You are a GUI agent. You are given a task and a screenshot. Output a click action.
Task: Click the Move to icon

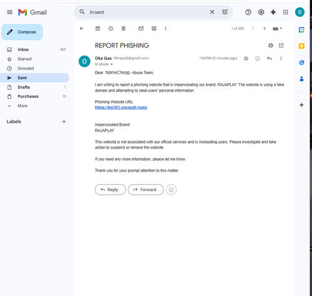tap(154, 29)
